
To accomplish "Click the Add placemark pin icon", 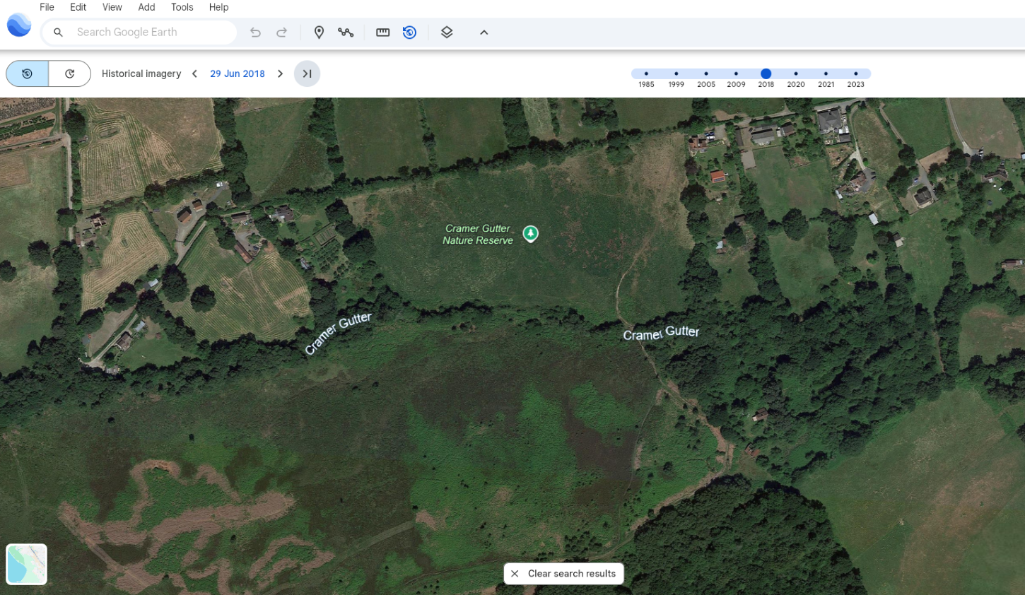I will pos(319,33).
